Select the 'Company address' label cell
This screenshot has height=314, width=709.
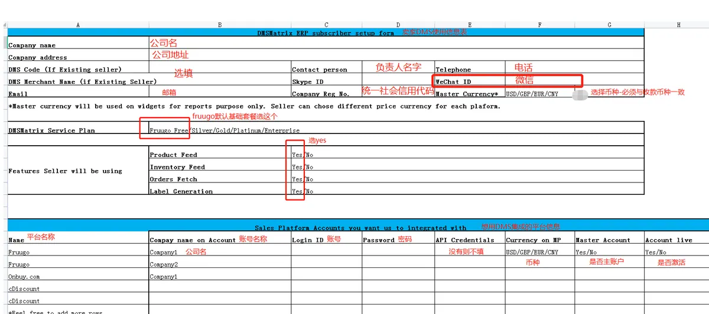pos(78,55)
